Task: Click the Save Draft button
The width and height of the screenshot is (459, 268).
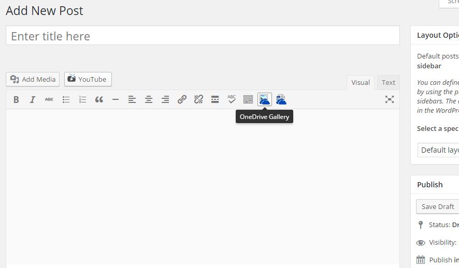Action: tap(438, 206)
